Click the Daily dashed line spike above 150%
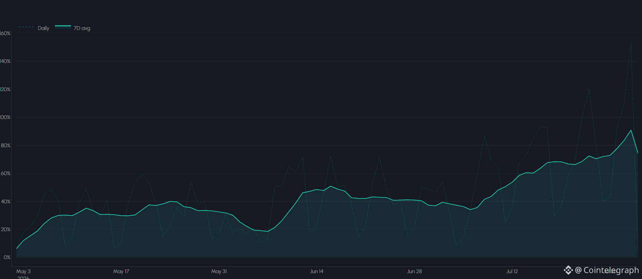 pyautogui.click(x=631, y=43)
